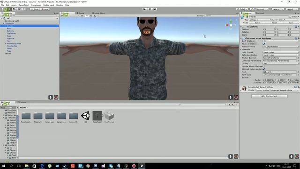
Task: Click the cloud services icon
Action: tap(252, 9)
